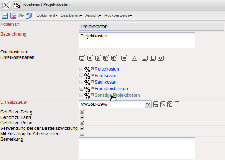This screenshot has width=225, height=160.
Task: Open the Ansicht menu
Action: (93, 16)
